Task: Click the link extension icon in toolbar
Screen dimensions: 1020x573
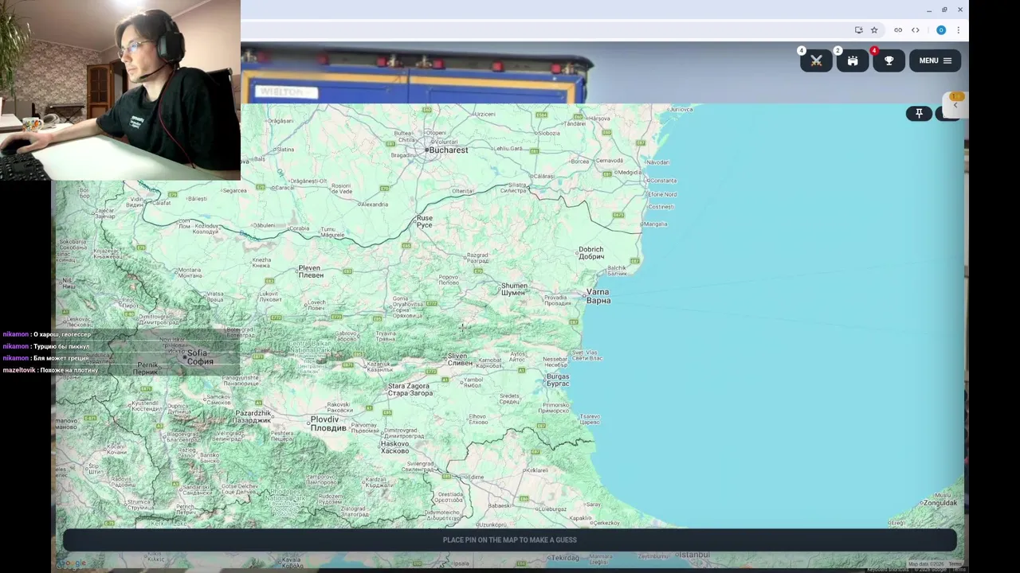Action: point(898,30)
